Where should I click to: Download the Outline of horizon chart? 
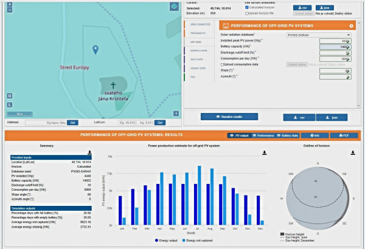click(353, 153)
